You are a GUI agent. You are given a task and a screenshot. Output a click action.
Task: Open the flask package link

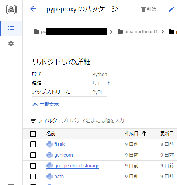pyautogui.click(x=59, y=144)
